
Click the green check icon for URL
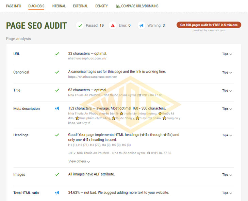[x=57, y=54]
